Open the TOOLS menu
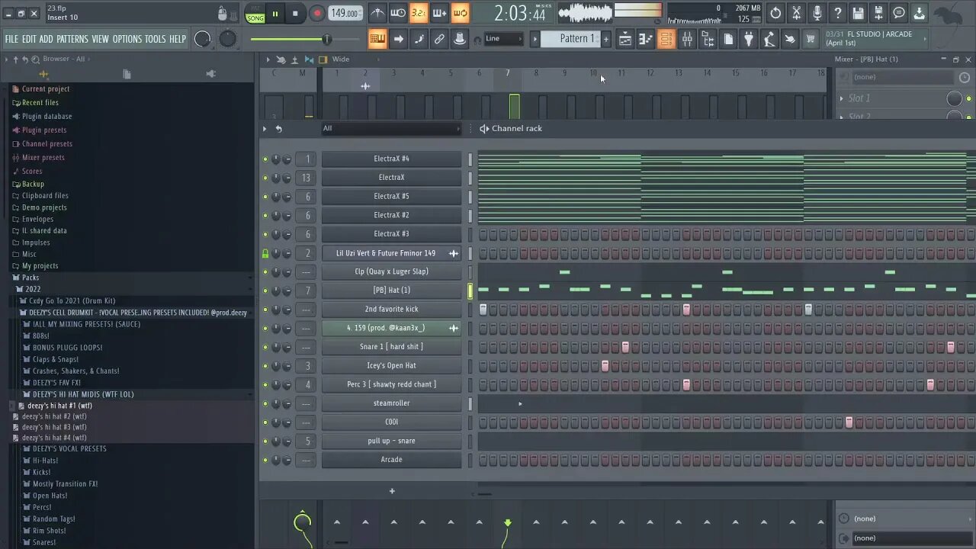The width and height of the screenshot is (976, 549). (155, 39)
